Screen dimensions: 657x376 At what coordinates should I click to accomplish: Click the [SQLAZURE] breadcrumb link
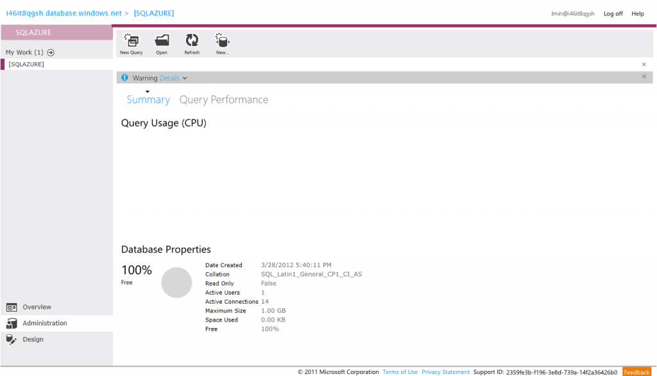point(154,13)
